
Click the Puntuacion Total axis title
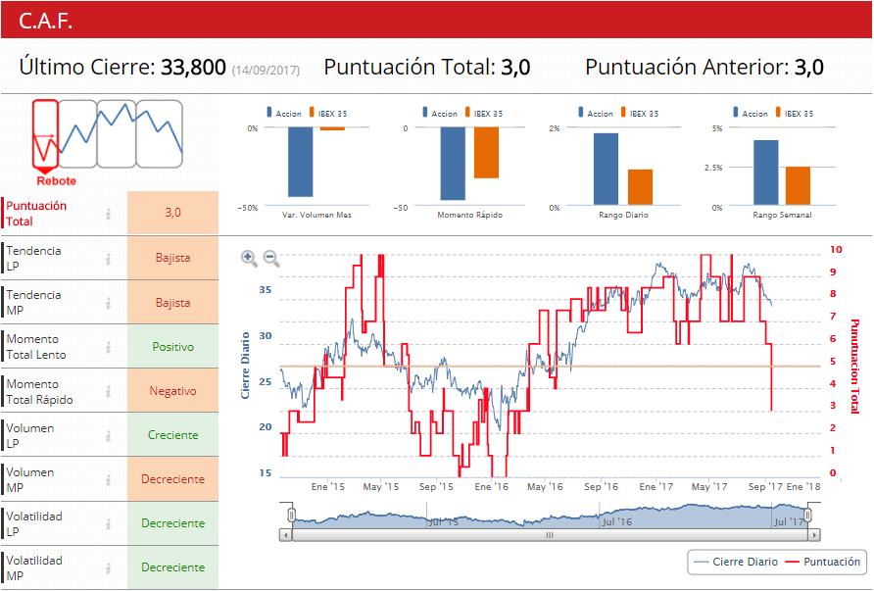click(854, 366)
